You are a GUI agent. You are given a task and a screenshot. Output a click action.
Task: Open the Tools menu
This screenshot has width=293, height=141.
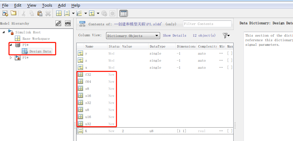click(x=47, y=5)
